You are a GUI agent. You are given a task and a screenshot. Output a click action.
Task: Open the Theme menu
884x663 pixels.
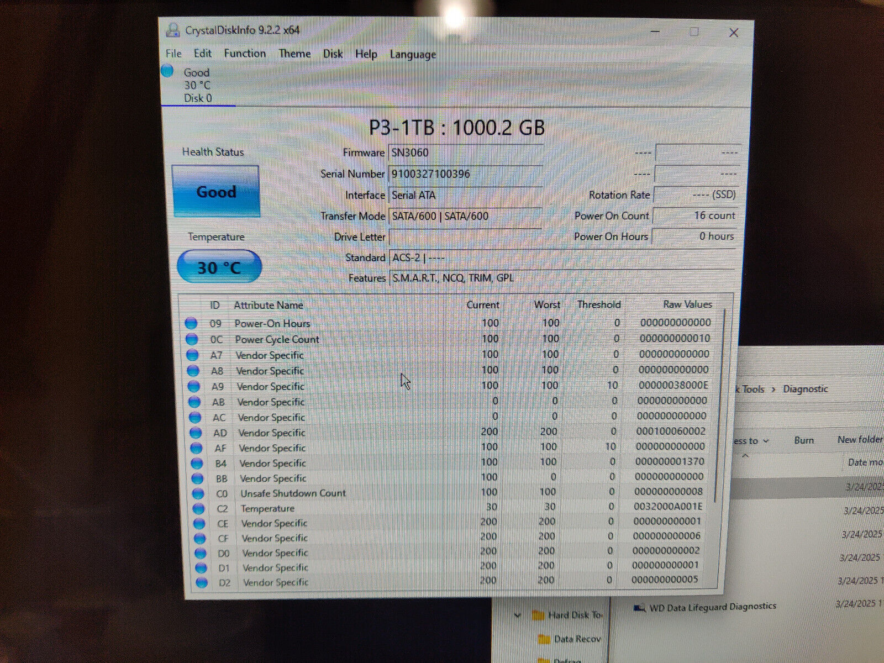[x=294, y=54]
